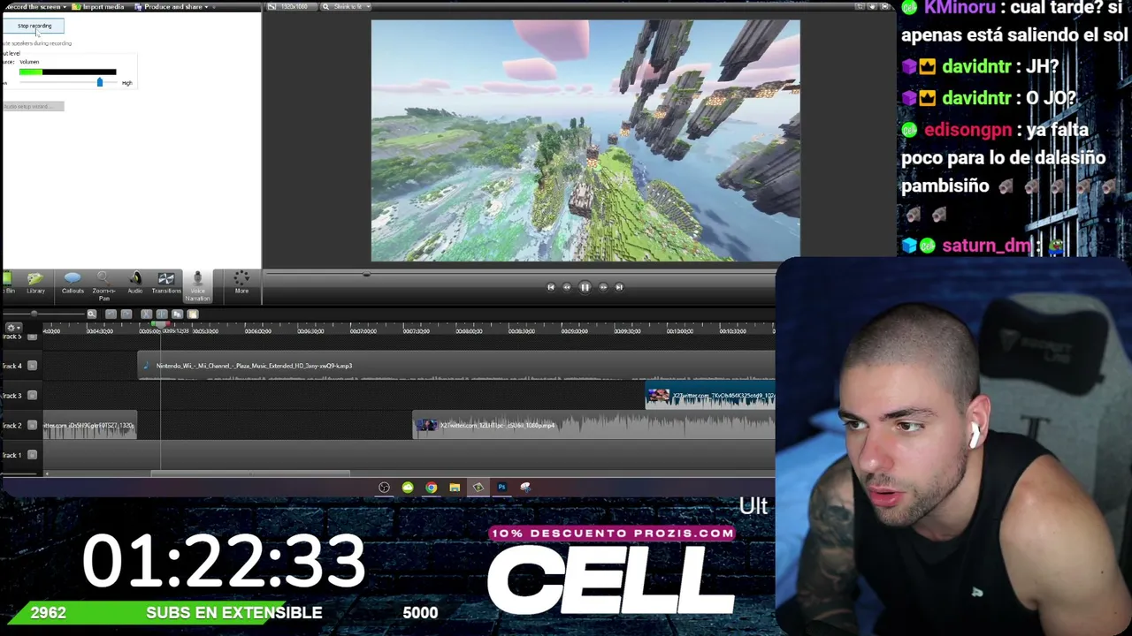This screenshot has height=636, width=1132.
Task: Click username KMinoru in chat
Action: point(960,8)
